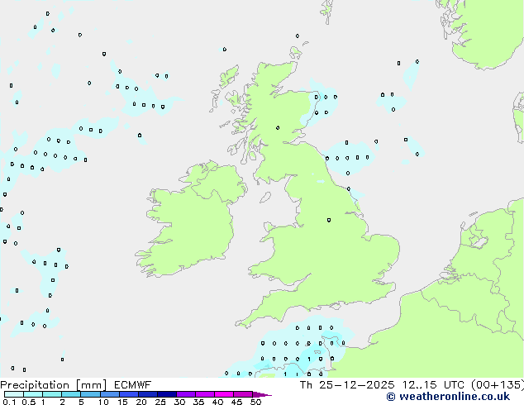Click the '10' legend scale label

(103, 402)
